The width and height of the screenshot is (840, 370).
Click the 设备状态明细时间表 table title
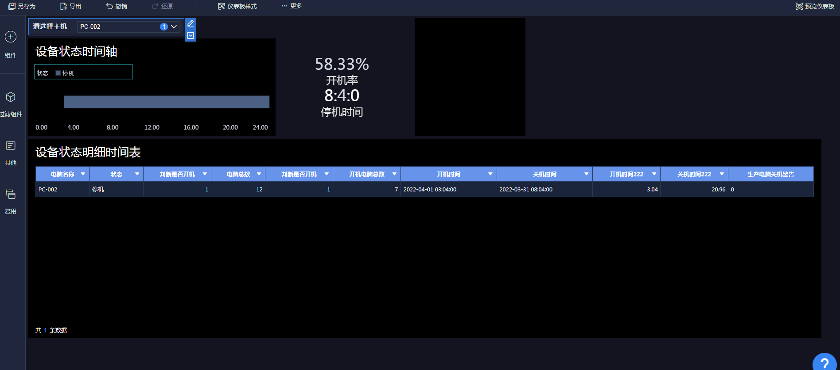point(88,153)
